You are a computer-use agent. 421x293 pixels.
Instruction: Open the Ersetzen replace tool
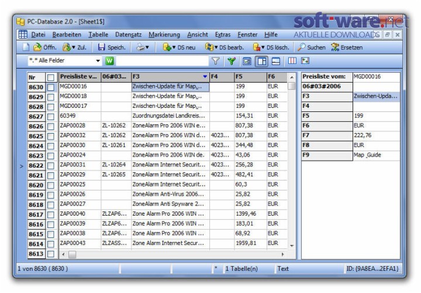(347, 47)
